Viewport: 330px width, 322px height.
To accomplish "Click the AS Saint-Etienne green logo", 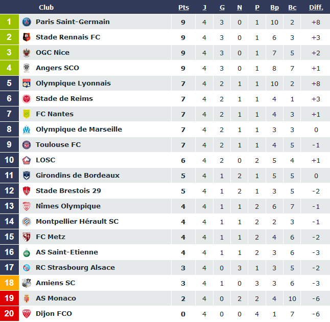I will (x=27, y=252).
